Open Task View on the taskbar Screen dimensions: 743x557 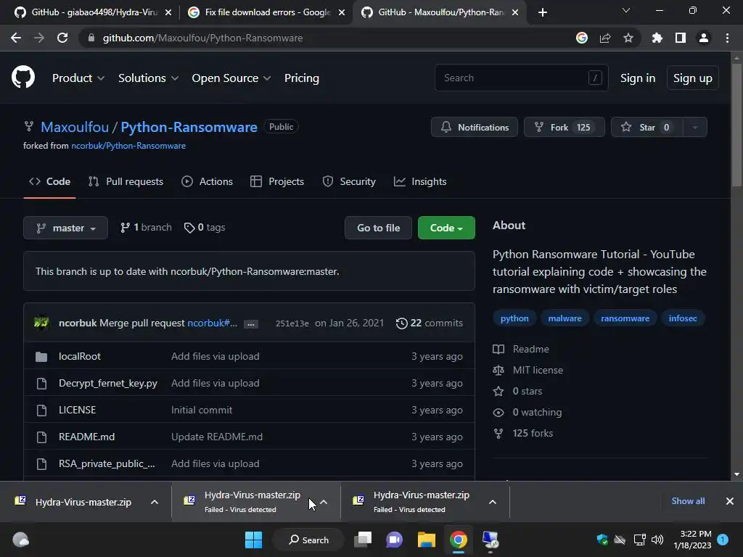coord(363,540)
